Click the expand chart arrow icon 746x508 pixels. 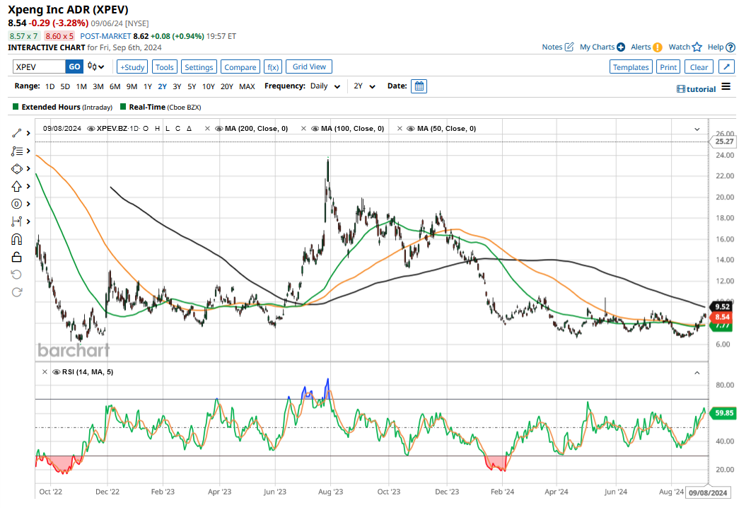(726, 67)
